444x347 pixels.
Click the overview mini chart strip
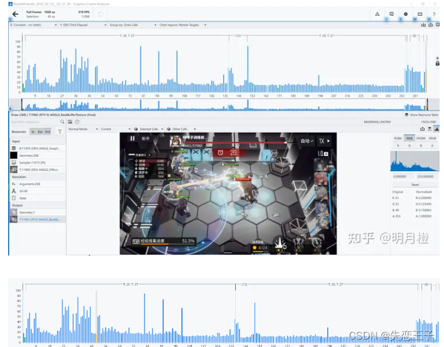(225, 105)
